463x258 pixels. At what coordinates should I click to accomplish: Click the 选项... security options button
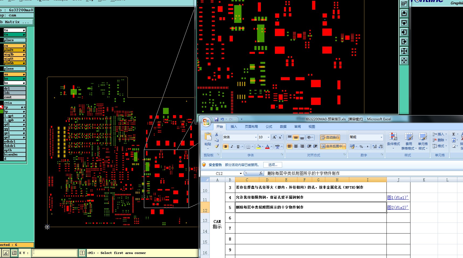273,165
